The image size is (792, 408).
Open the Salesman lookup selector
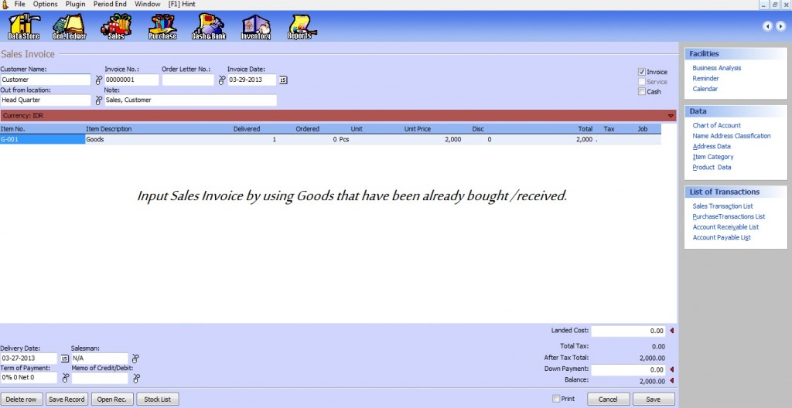click(135, 359)
